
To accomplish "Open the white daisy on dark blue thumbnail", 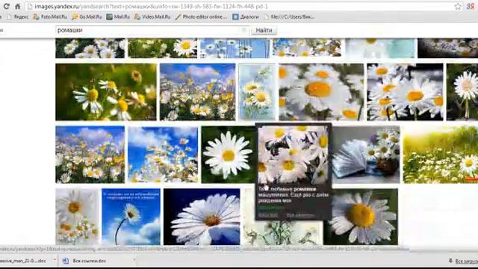I will pos(202,217).
